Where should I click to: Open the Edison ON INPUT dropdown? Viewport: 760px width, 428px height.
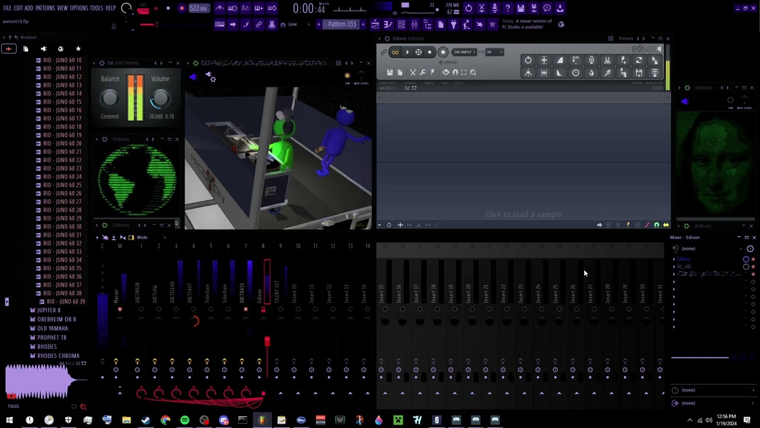coord(463,52)
